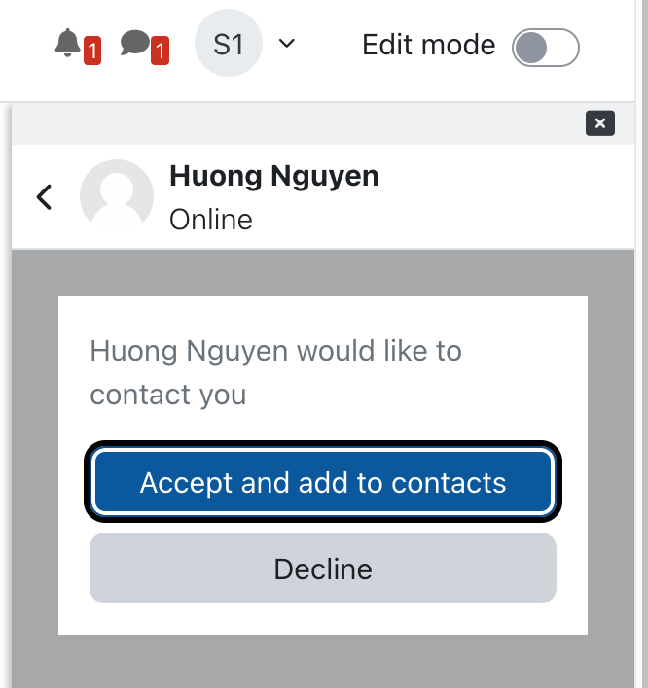Image resolution: width=648 pixels, height=688 pixels.
Task: Click the contact request message text
Action: (x=276, y=372)
